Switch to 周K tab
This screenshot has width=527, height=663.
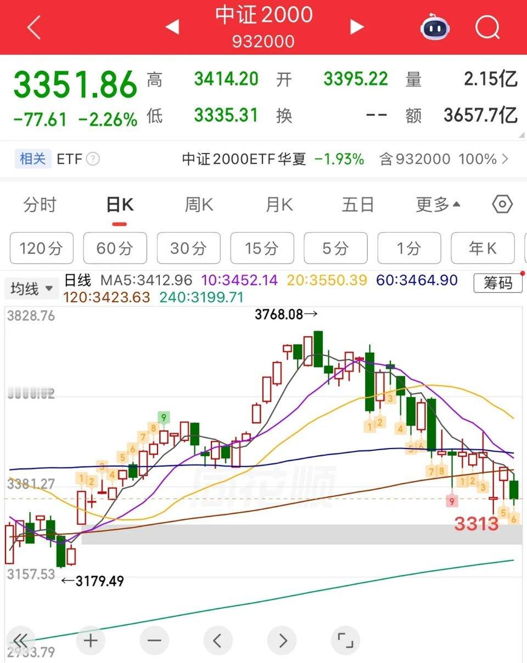pos(199,205)
